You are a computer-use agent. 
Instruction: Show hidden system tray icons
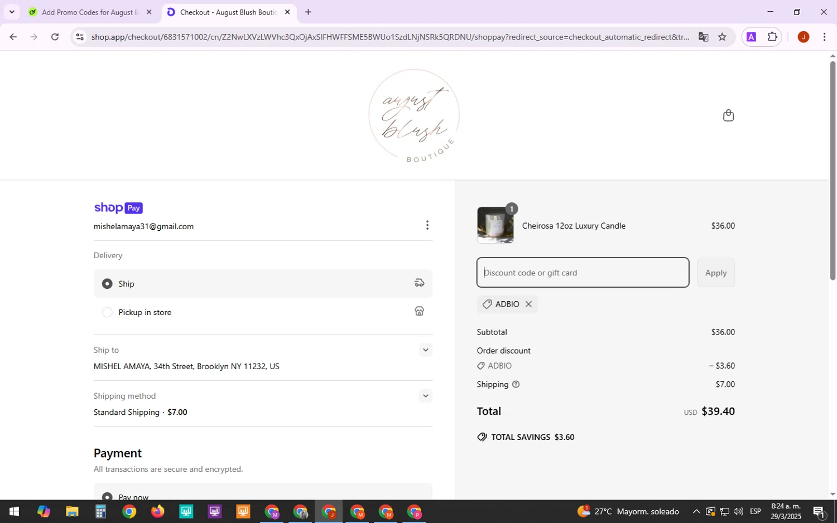coord(696,511)
